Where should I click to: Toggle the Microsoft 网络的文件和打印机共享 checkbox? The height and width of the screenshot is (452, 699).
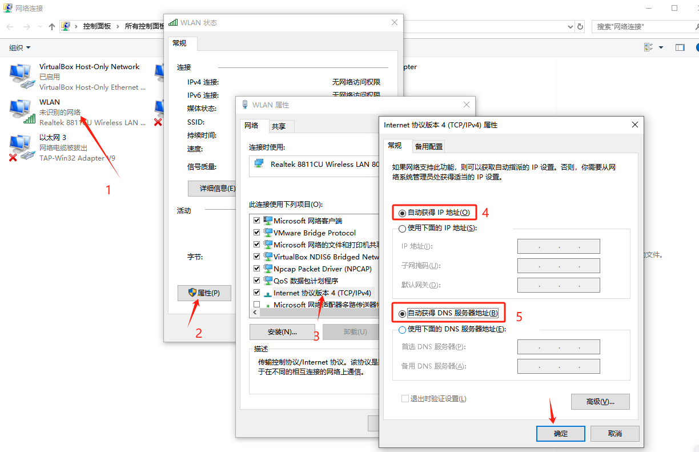click(x=256, y=245)
